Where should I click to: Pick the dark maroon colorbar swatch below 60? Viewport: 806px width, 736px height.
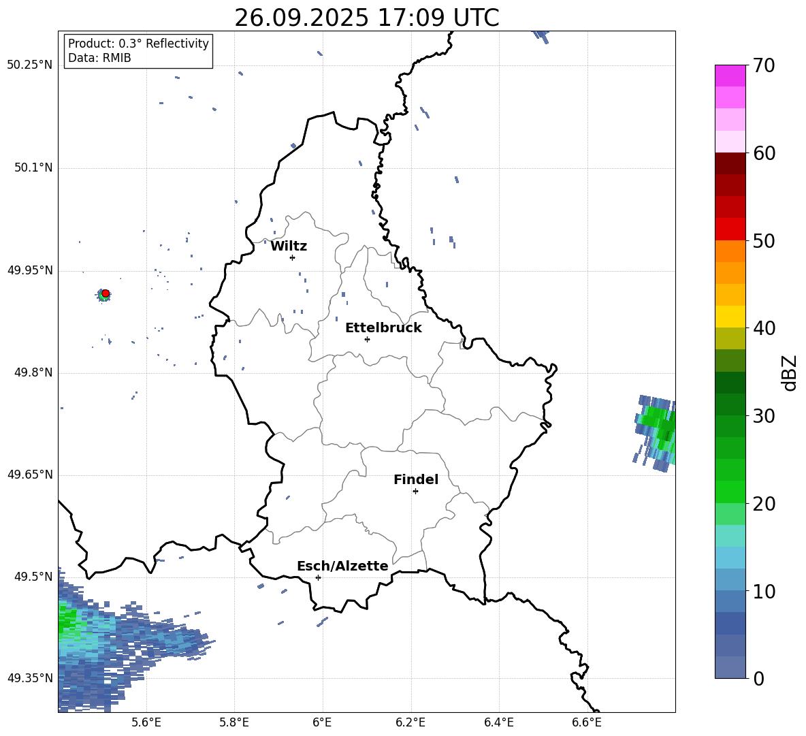point(730,163)
